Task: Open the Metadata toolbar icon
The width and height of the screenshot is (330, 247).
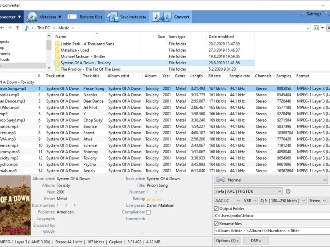Action: click(x=32, y=17)
